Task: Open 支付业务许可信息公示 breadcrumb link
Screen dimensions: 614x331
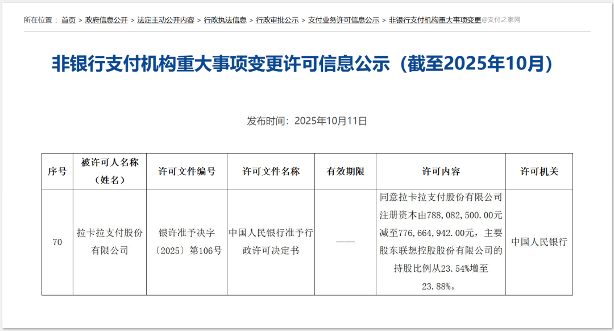Action: tap(344, 20)
